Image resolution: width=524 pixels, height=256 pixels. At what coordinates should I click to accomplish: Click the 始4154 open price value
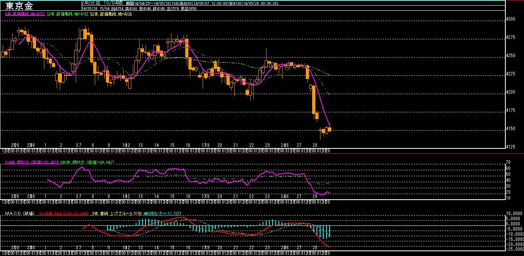(117, 8)
